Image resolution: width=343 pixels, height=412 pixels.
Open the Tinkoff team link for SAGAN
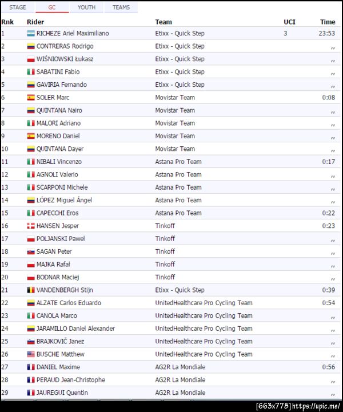[x=165, y=251]
